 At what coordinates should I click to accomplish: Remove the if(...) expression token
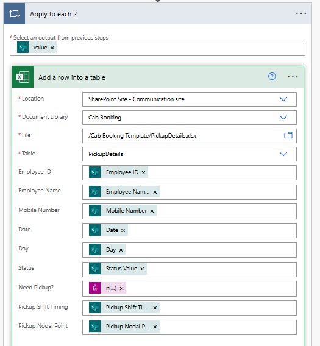[121, 288]
